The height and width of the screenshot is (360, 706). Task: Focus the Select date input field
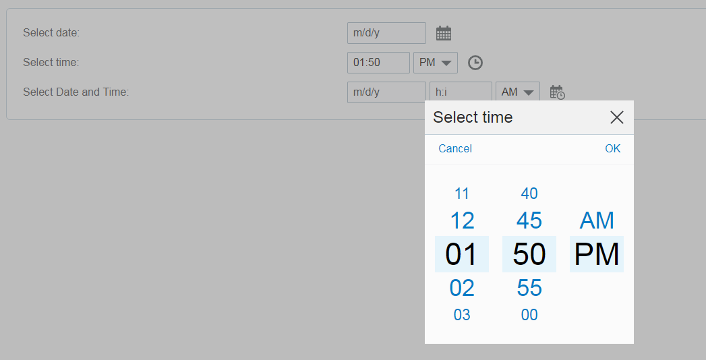(x=386, y=33)
